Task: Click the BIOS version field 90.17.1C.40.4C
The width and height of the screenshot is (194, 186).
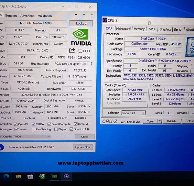Action: point(37,50)
